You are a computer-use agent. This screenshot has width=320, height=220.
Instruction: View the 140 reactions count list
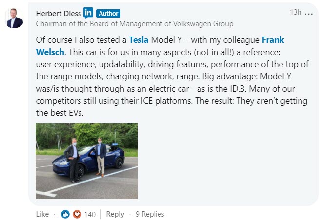pyautogui.click(x=90, y=214)
